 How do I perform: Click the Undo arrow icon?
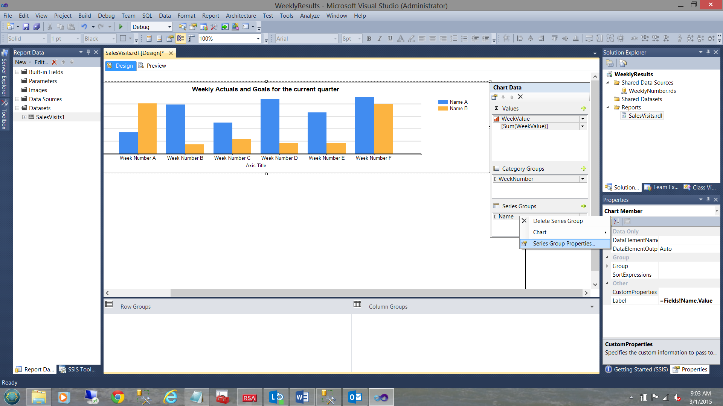(84, 27)
